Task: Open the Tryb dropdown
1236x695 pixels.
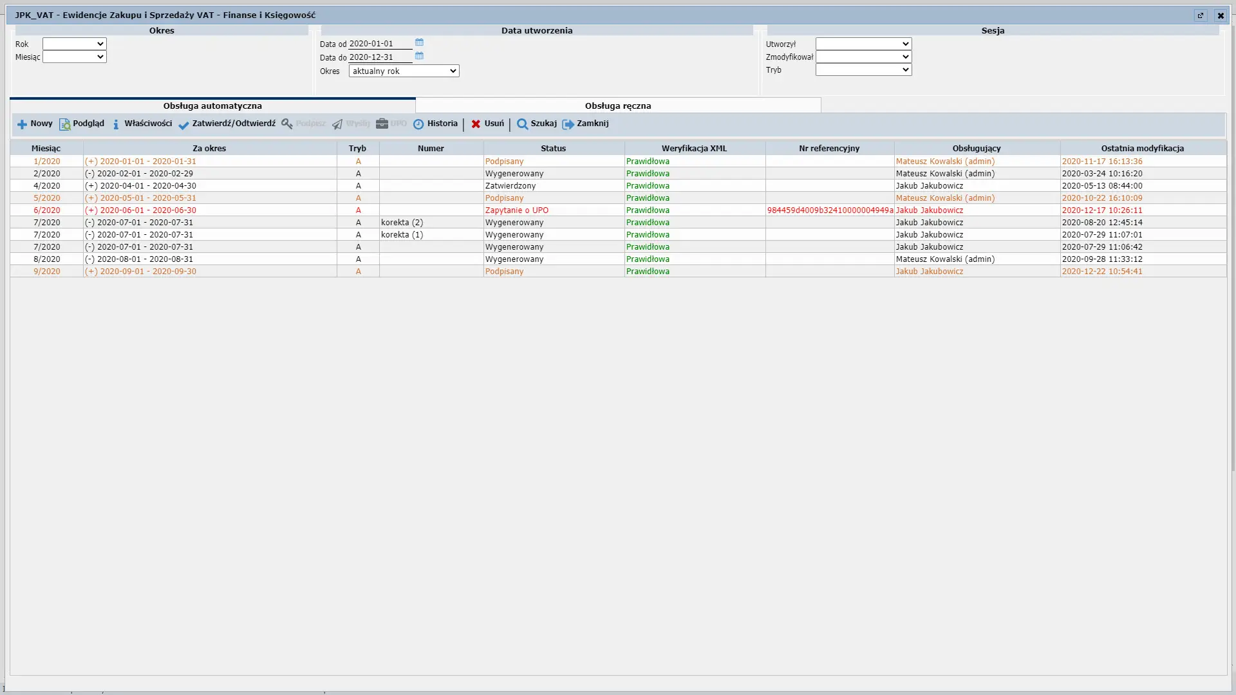Action: pos(863,69)
